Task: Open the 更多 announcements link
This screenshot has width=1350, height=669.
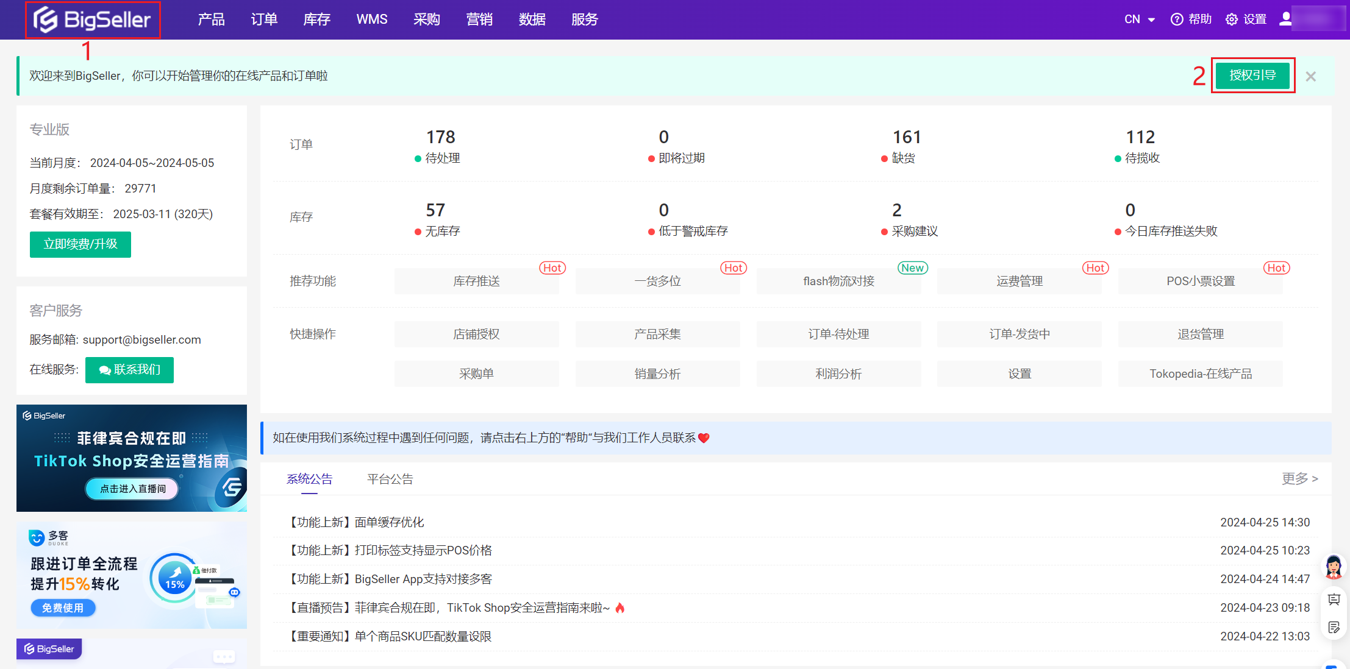Action: [x=1300, y=479]
